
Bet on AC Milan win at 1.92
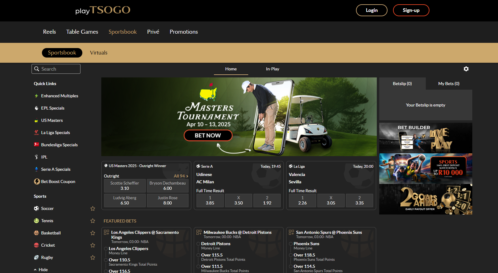(x=267, y=200)
